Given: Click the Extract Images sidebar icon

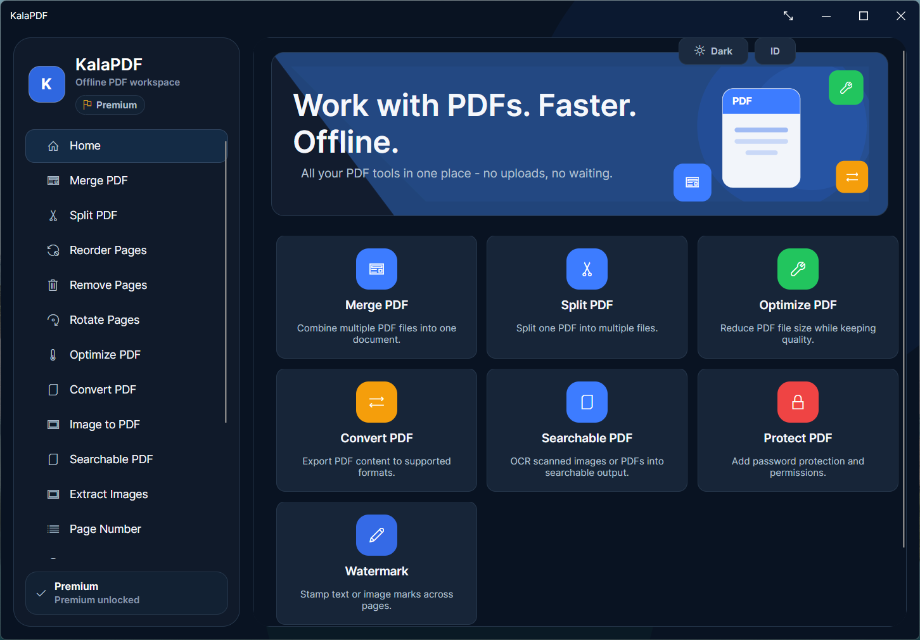Looking at the screenshot, I should coord(53,494).
